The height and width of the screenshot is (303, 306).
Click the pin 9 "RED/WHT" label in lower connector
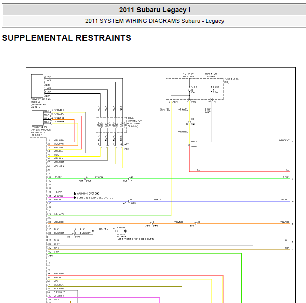[59, 292]
